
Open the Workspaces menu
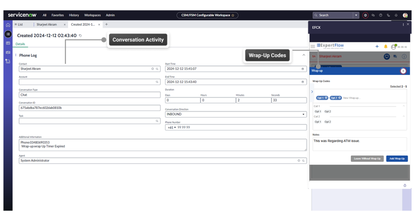92,15
